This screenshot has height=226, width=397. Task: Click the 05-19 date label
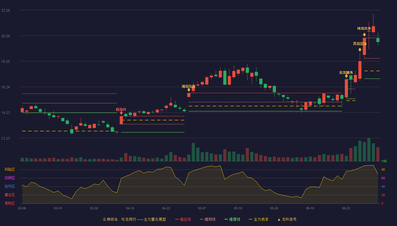pyautogui.click(x=238, y=208)
